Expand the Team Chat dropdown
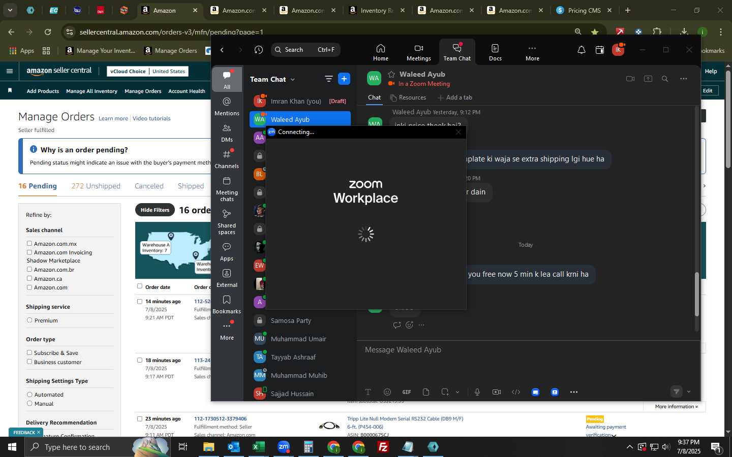 (293, 79)
